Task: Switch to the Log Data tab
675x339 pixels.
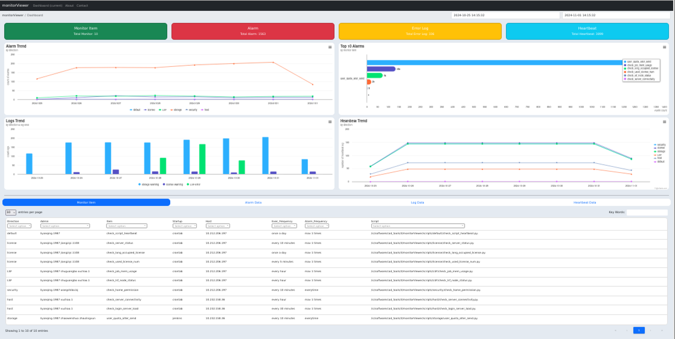Action: [x=418, y=202]
